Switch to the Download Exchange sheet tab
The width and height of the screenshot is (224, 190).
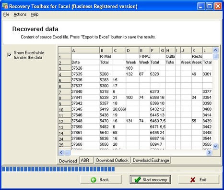point(151,160)
